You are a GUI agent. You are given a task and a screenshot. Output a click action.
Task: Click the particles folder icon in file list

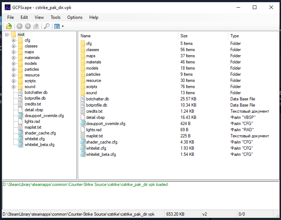click(x=83, y=74)
